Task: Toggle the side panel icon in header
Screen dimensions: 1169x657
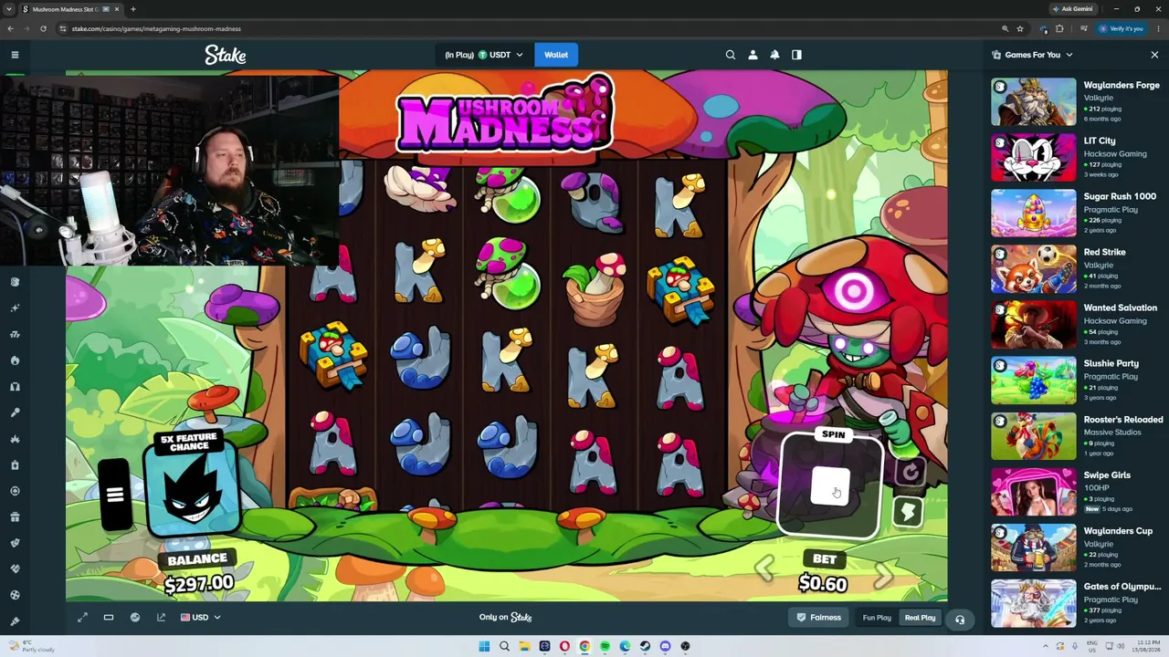Action: pos(796,55)
